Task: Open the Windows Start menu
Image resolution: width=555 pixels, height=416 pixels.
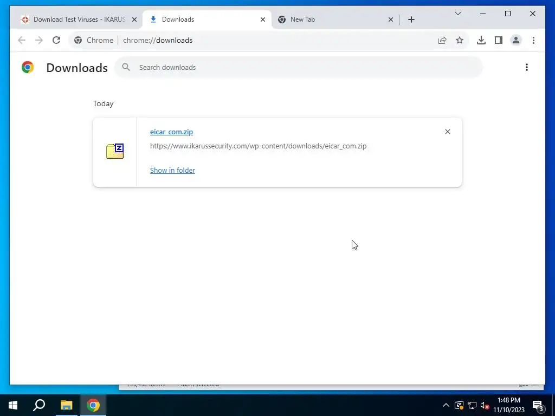Action: (13, 405)
